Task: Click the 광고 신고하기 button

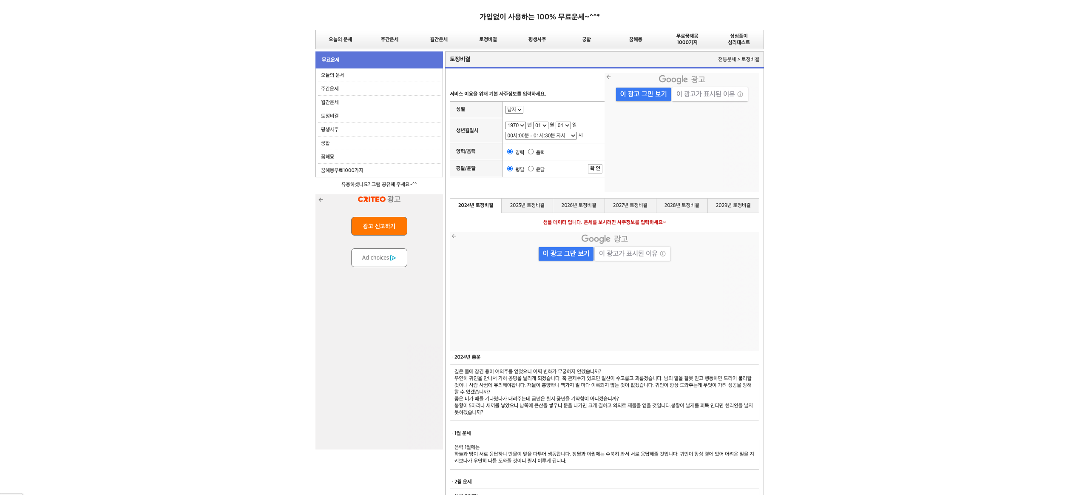Action: pos(379,226)
